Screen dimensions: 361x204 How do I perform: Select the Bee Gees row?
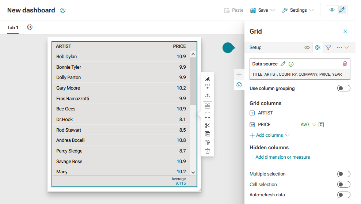121,109
